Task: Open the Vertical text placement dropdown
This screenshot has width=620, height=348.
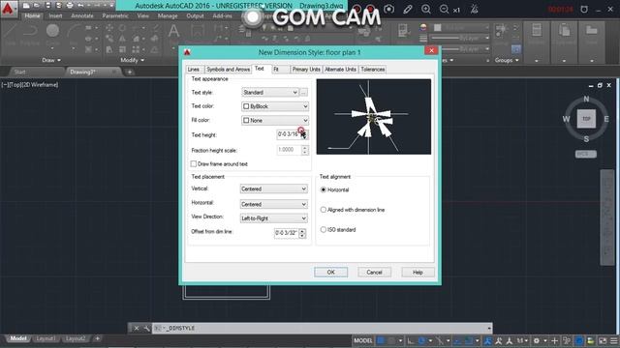Action: 273,188
